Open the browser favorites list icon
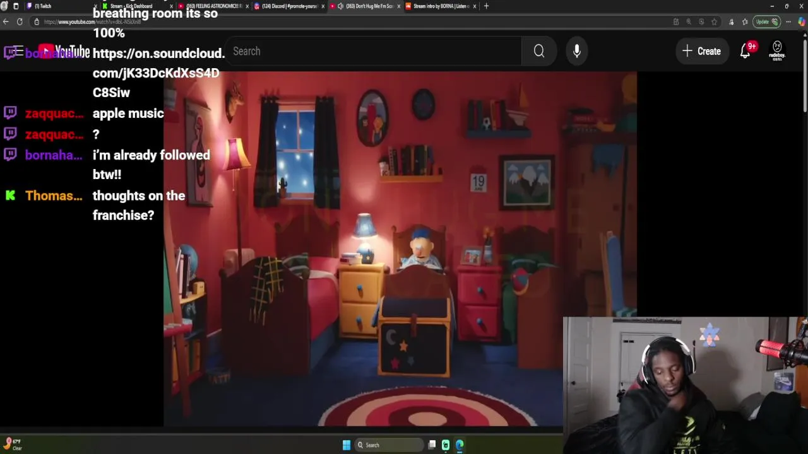808x454 pixels. point(745,22)
